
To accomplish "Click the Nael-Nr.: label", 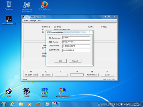I will [91, 27].
